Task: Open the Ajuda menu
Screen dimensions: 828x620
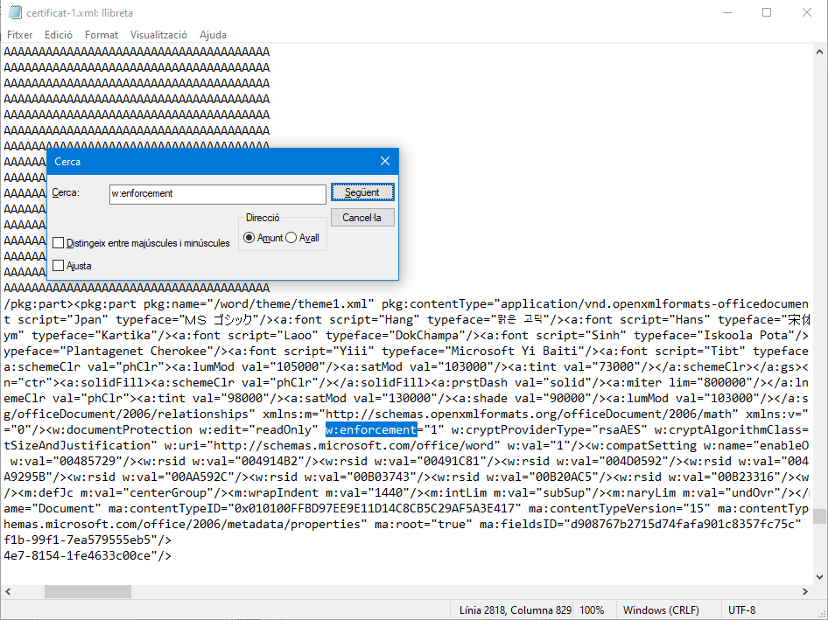Action: tap(213, 35)
